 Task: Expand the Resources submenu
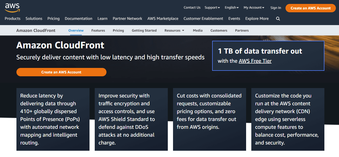[174, 31]
